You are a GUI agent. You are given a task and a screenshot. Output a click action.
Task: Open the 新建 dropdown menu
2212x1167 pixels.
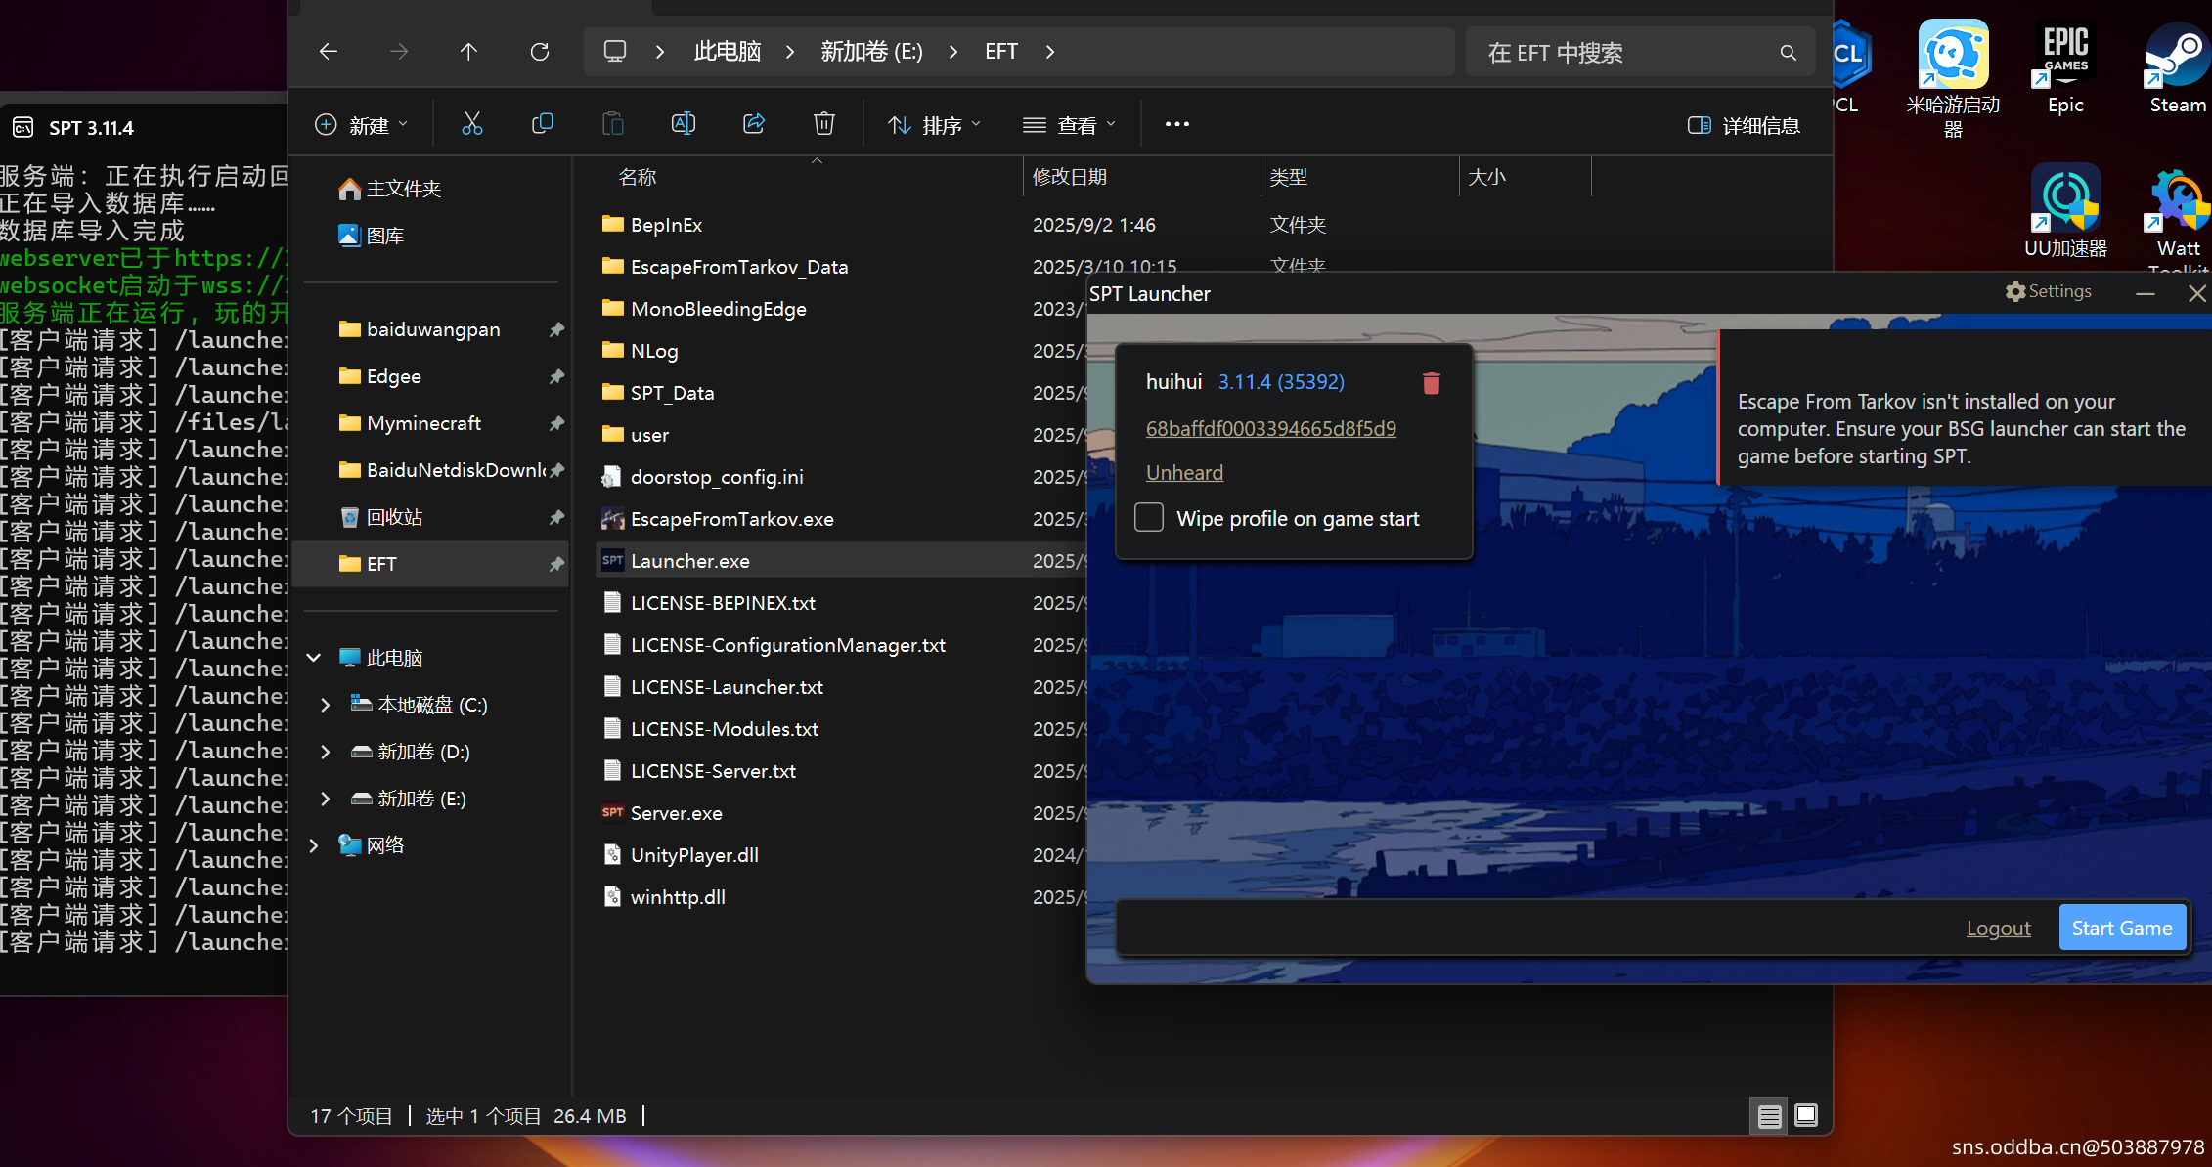pyautogui.click(x=362, y=125)
